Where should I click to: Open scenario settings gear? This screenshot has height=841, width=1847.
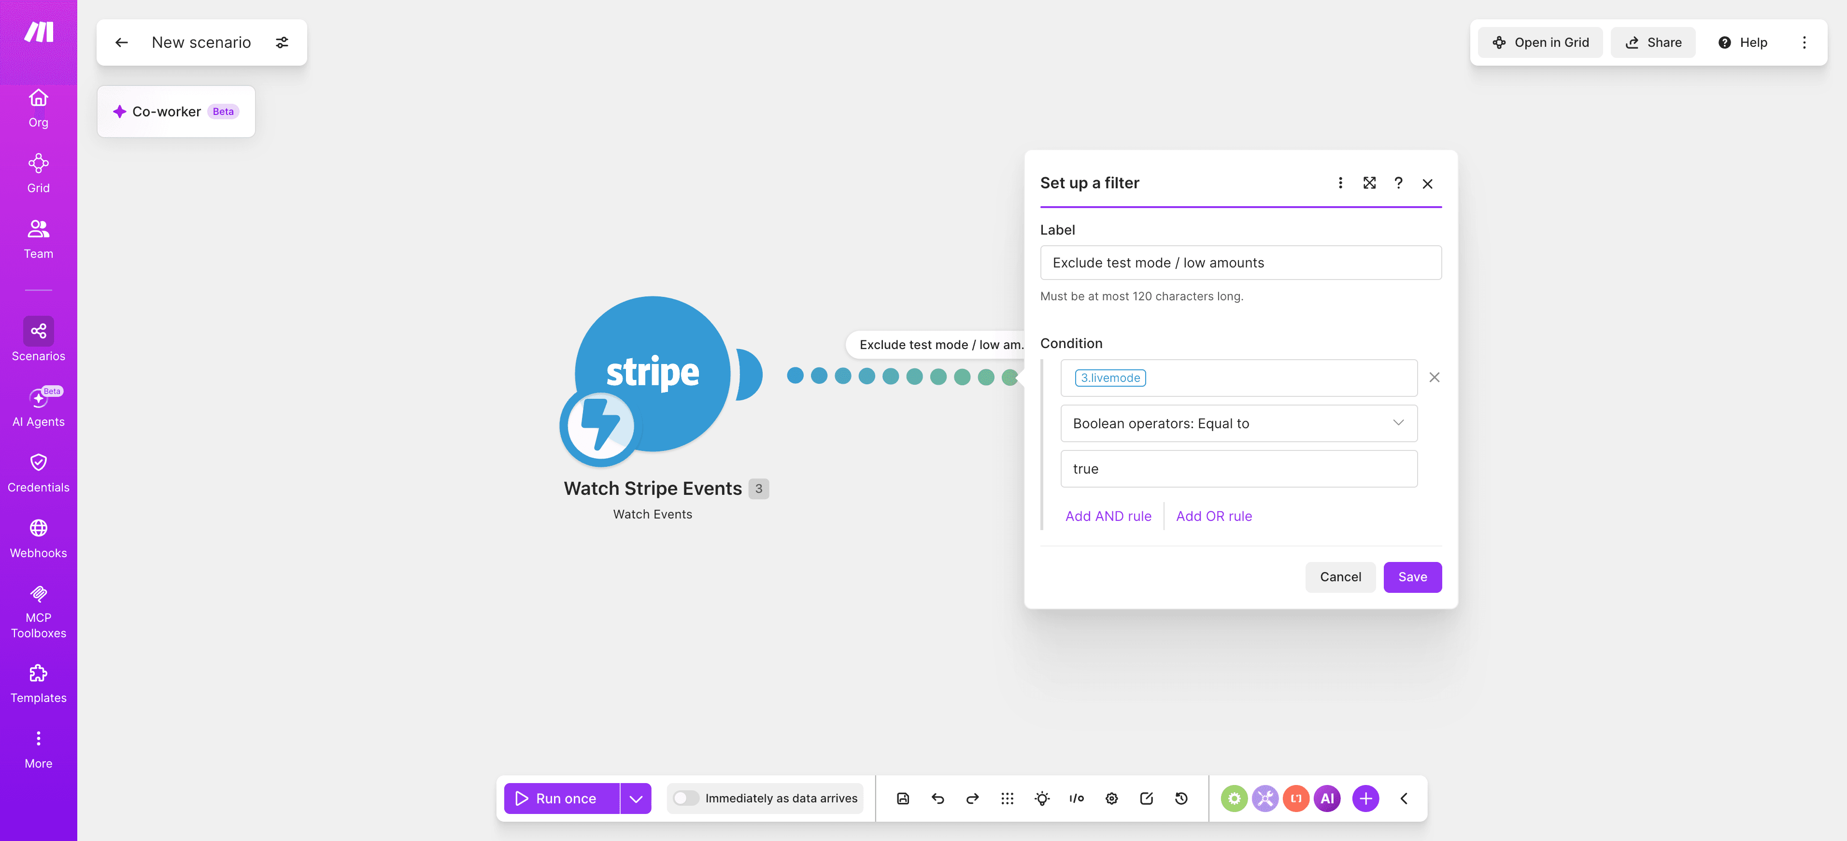[1111, 799]
